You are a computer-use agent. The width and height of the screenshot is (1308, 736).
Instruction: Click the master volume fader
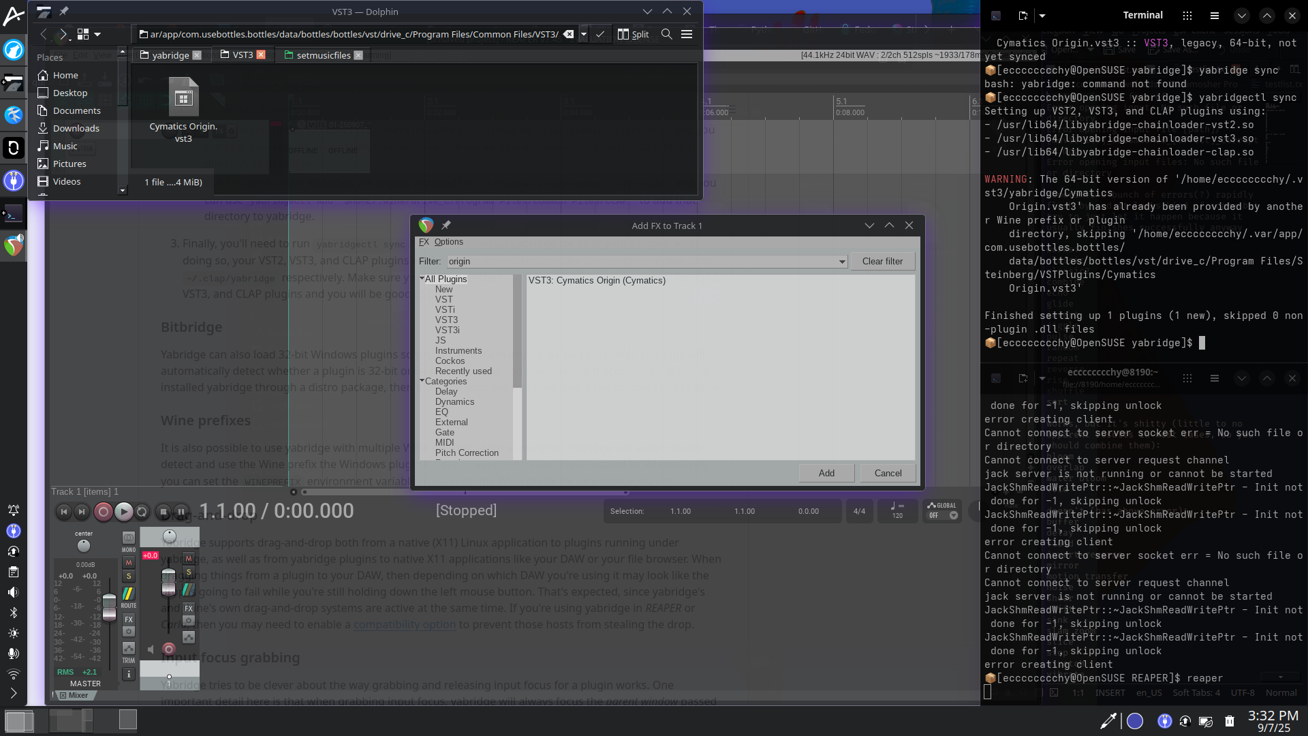[109, 606]
